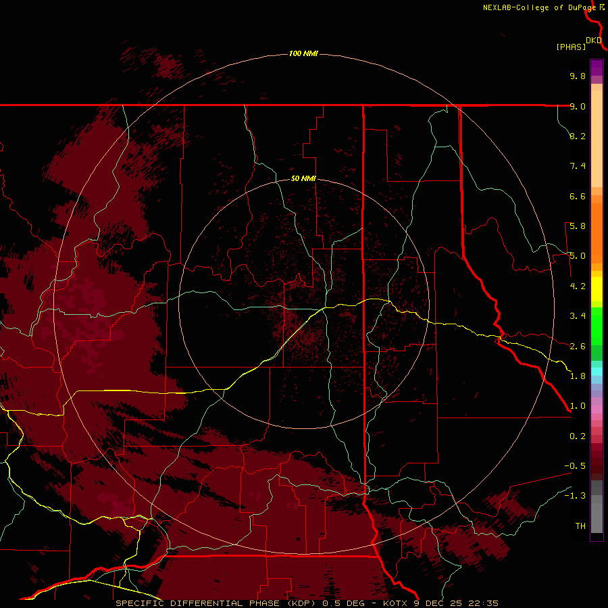Click the TH threshold label on the scale

point(580,526)
